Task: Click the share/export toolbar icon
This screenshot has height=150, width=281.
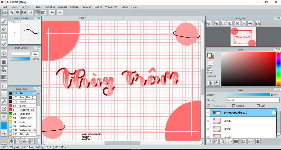Action: click(11, 12)
